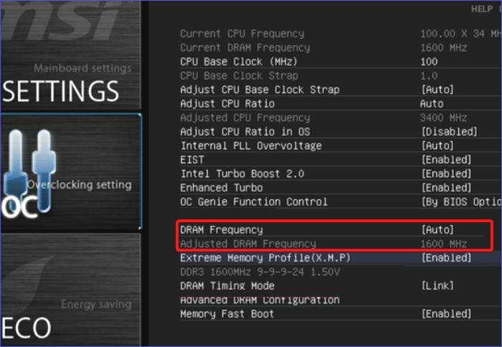This screenshot has height=347, width=502.
Task: Open DRAM Frequency Auto dropdown
Action: [437, 229]
